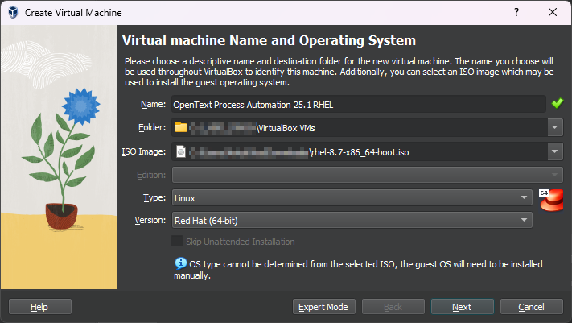Open Help from the bottom-left button
Screen dimensions: 572x323
pos(39,307)
